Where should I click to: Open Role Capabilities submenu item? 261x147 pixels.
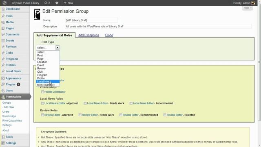(12, 121)
